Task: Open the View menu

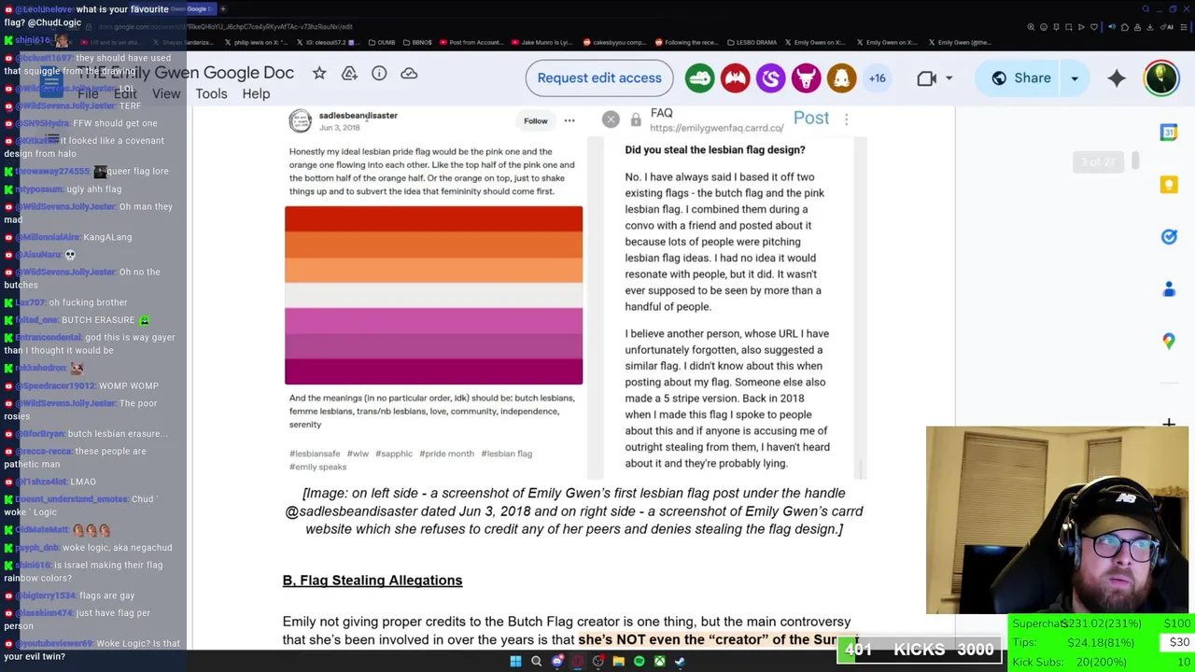Action: pos(166,93)
